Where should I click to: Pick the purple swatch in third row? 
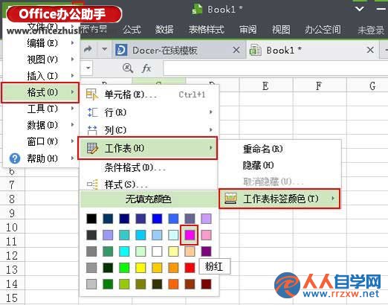[x=206, y=251]
